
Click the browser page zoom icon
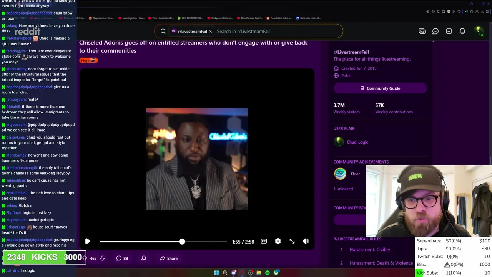click(428, 12)
